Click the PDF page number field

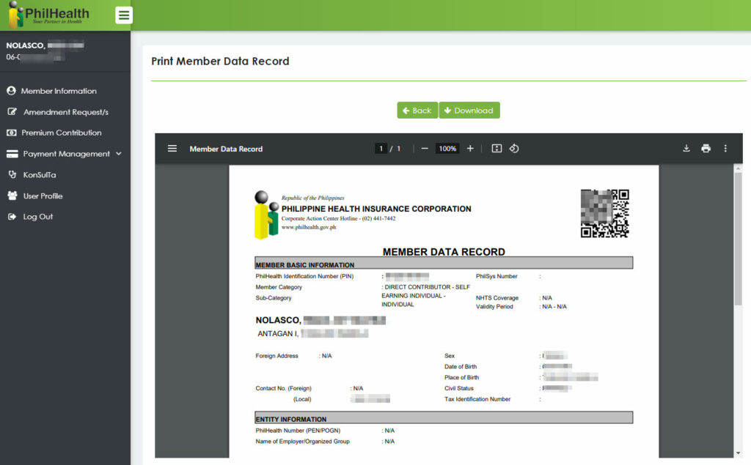381,149
